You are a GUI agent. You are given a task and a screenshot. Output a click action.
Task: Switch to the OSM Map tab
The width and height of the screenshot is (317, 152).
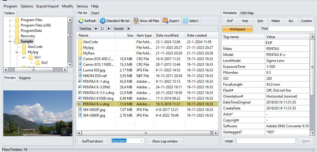pyautogui.click(x=247, y=13)
